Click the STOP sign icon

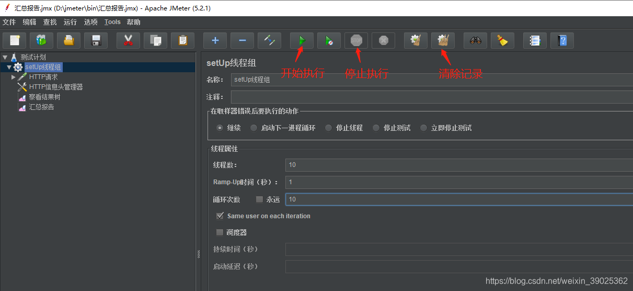tap(356, 40)
